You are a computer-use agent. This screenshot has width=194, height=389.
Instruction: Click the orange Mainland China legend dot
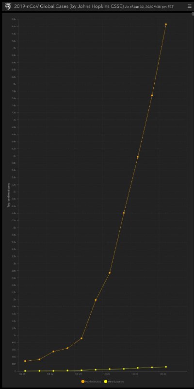pyautogui.click(x=82, y=381)
